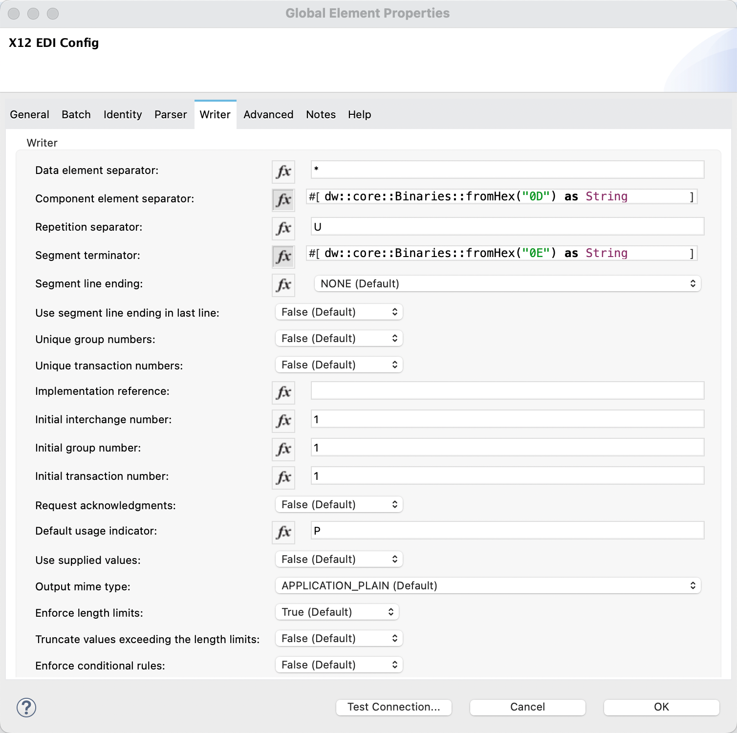Switch to the Parser tab
The image size is (737, 733).
click(x=170, y=114)
